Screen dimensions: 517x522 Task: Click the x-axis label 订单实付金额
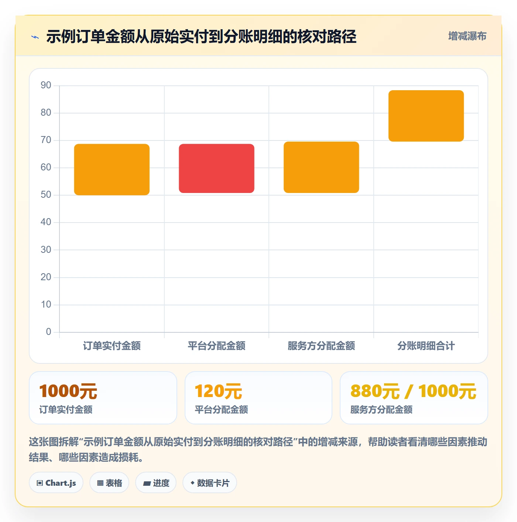pos(112,346)
